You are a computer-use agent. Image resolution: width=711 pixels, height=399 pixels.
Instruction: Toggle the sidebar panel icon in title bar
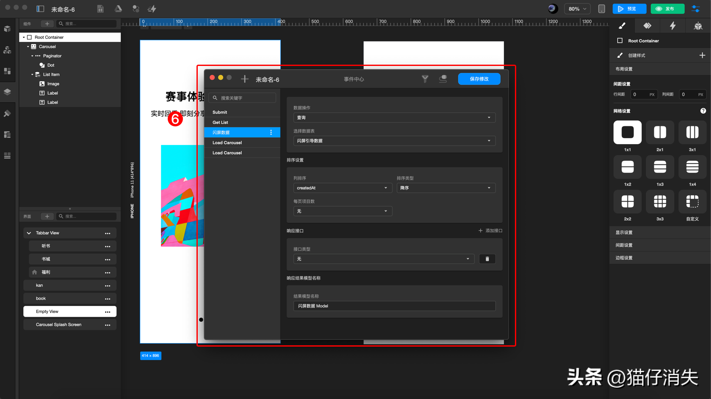(40, 8)
